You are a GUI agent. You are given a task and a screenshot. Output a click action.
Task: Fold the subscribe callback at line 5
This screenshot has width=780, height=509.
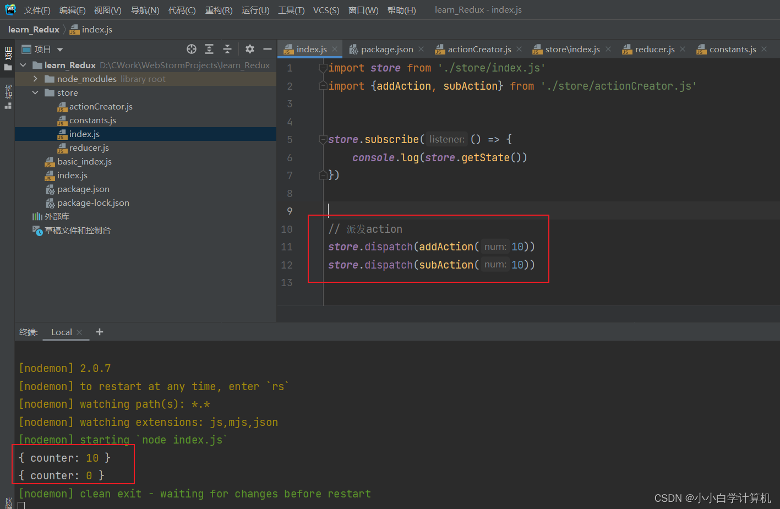pyautogui.click(x=323, y=140)
